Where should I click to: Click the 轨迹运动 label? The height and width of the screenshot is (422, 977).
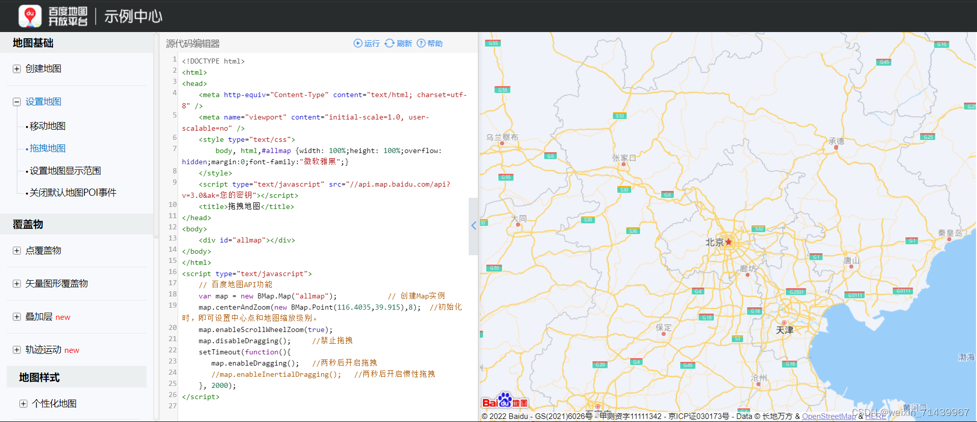coord(43,350)
